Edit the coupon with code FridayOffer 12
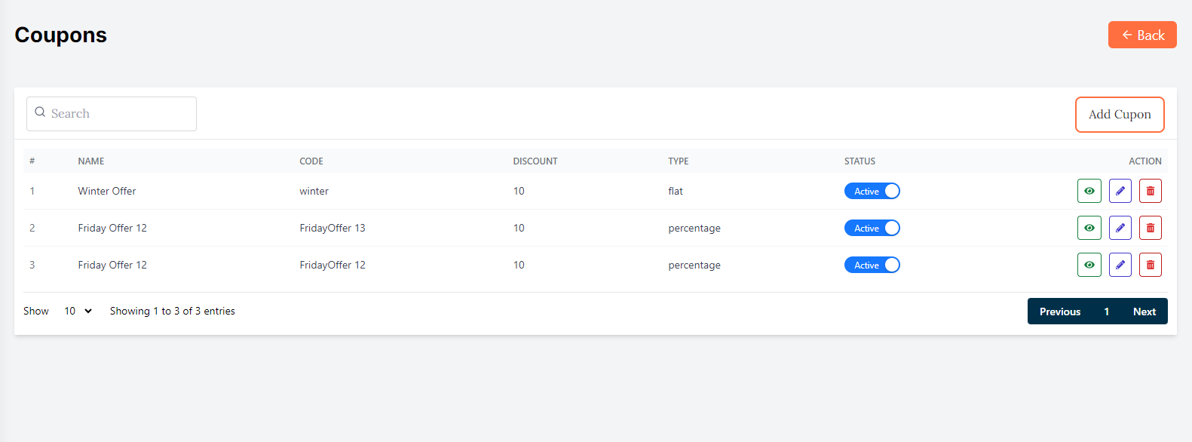Image resolution: width=1192 pixels, height=442 pixels. tap(1120, 265)
